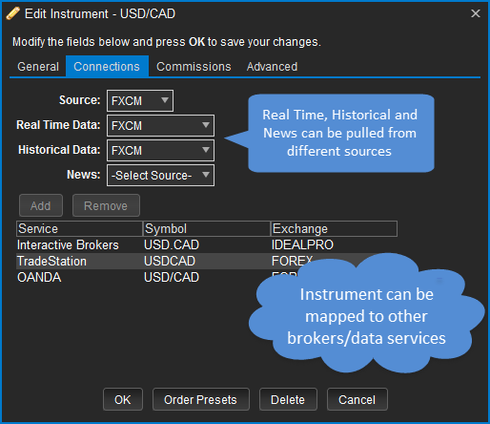Image resolution: width=490 pixels, height=424 pixels.
Task: Click the Exchange column header
Action: (x=334, y=228)
